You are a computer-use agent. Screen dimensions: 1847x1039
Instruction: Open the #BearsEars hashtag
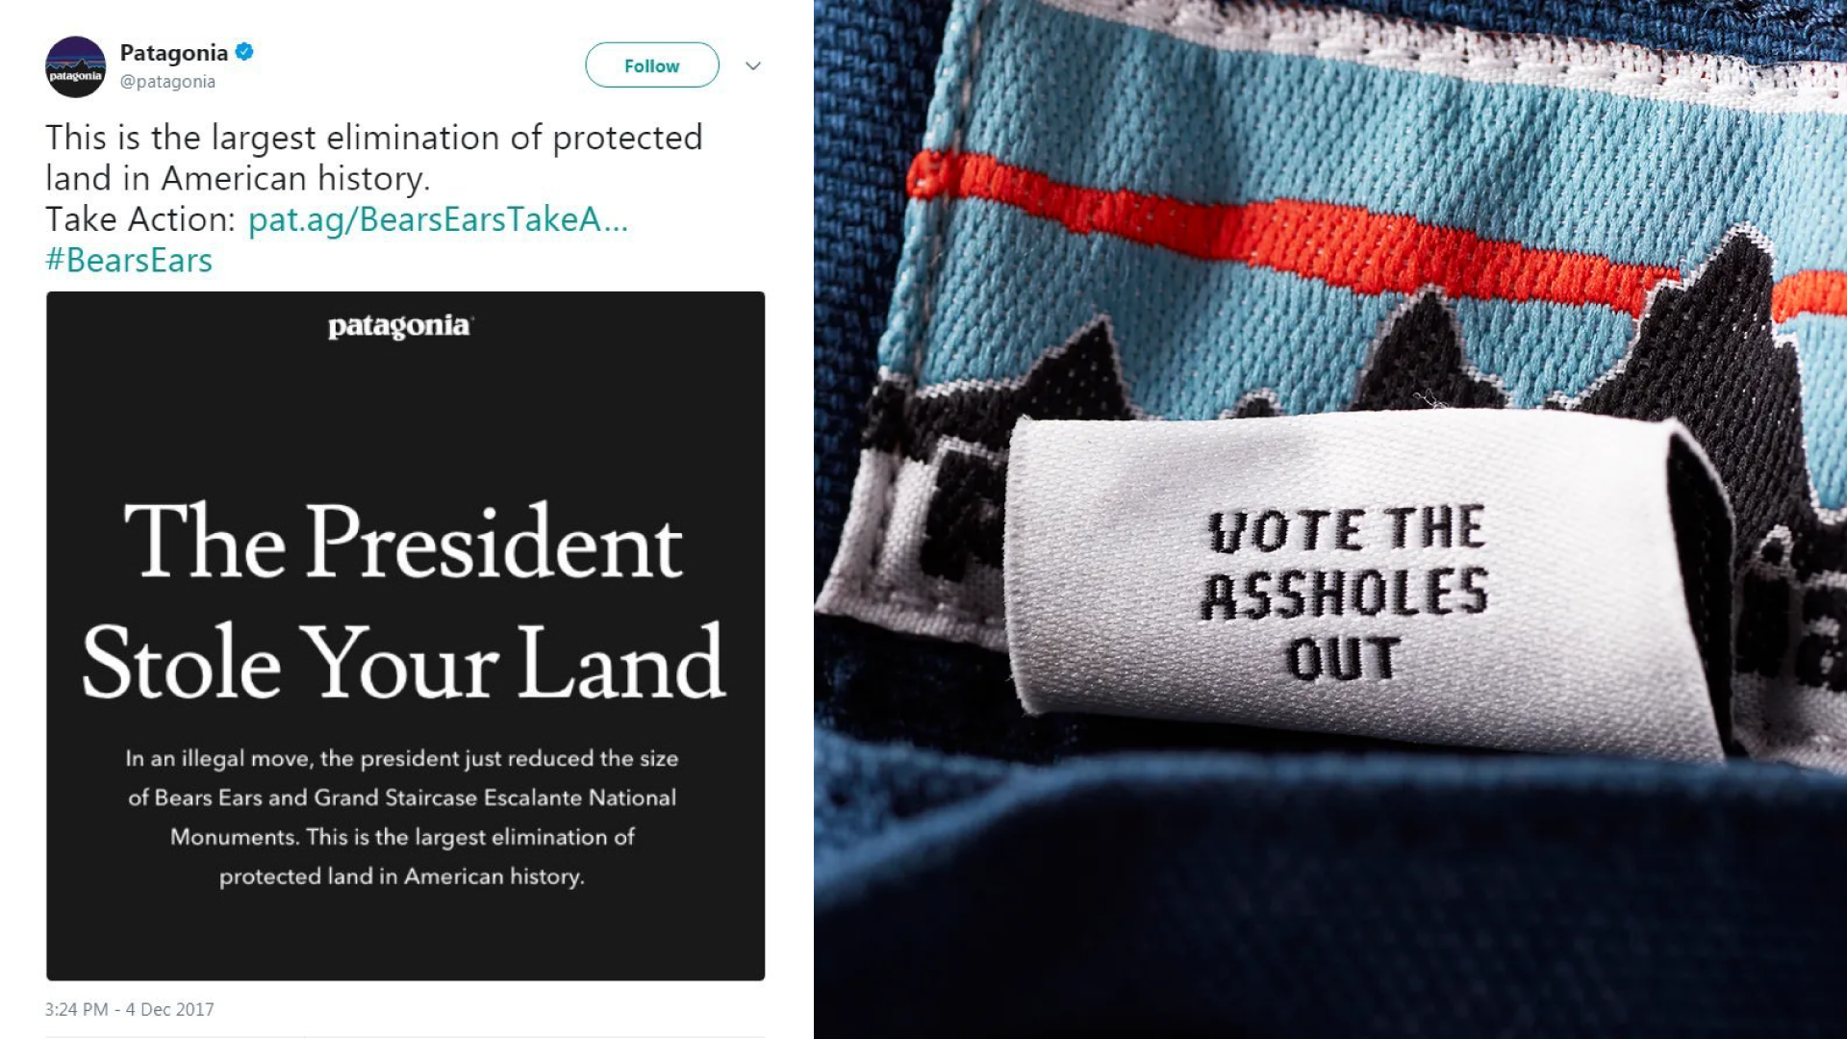(x=129, y=261)
